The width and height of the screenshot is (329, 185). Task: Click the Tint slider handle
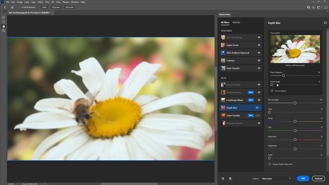point(295,131)
